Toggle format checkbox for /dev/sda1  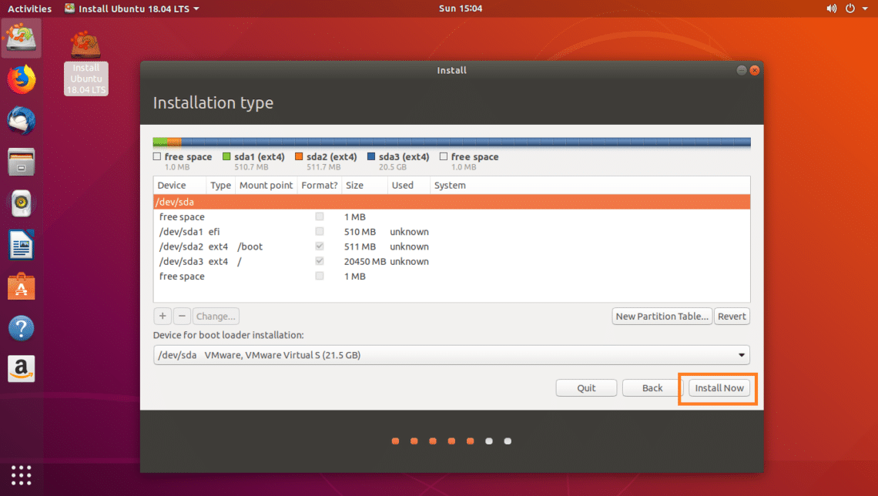(x=320, y=232)
